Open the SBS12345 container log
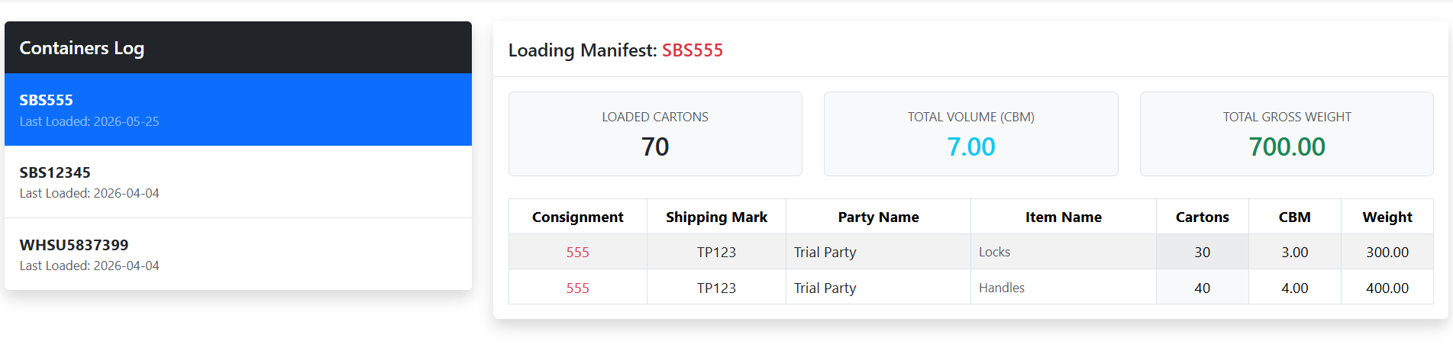This screenshot has height=351, width=1453. 238,182
